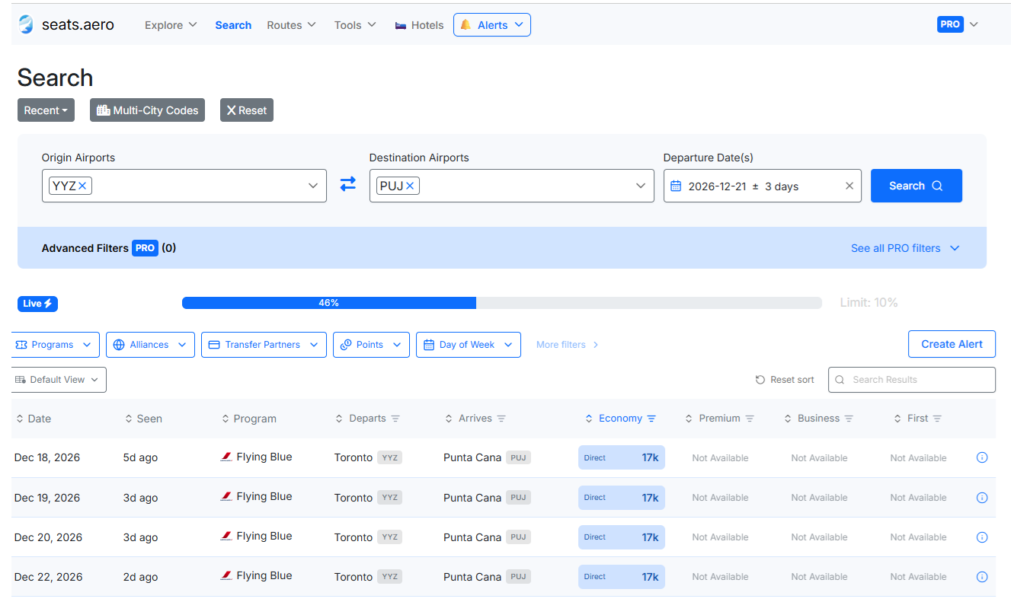Go to the Search page
Screen dimensions: 1011x602
pyautogui.click(x=233, y=25)
